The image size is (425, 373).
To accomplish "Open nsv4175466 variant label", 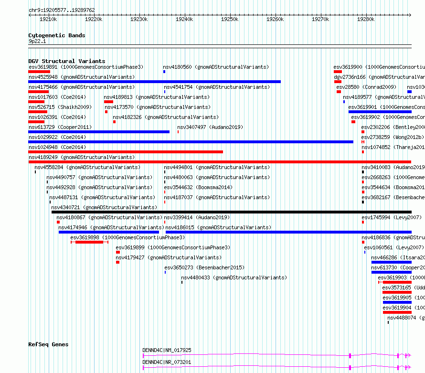I will point(82,87).
